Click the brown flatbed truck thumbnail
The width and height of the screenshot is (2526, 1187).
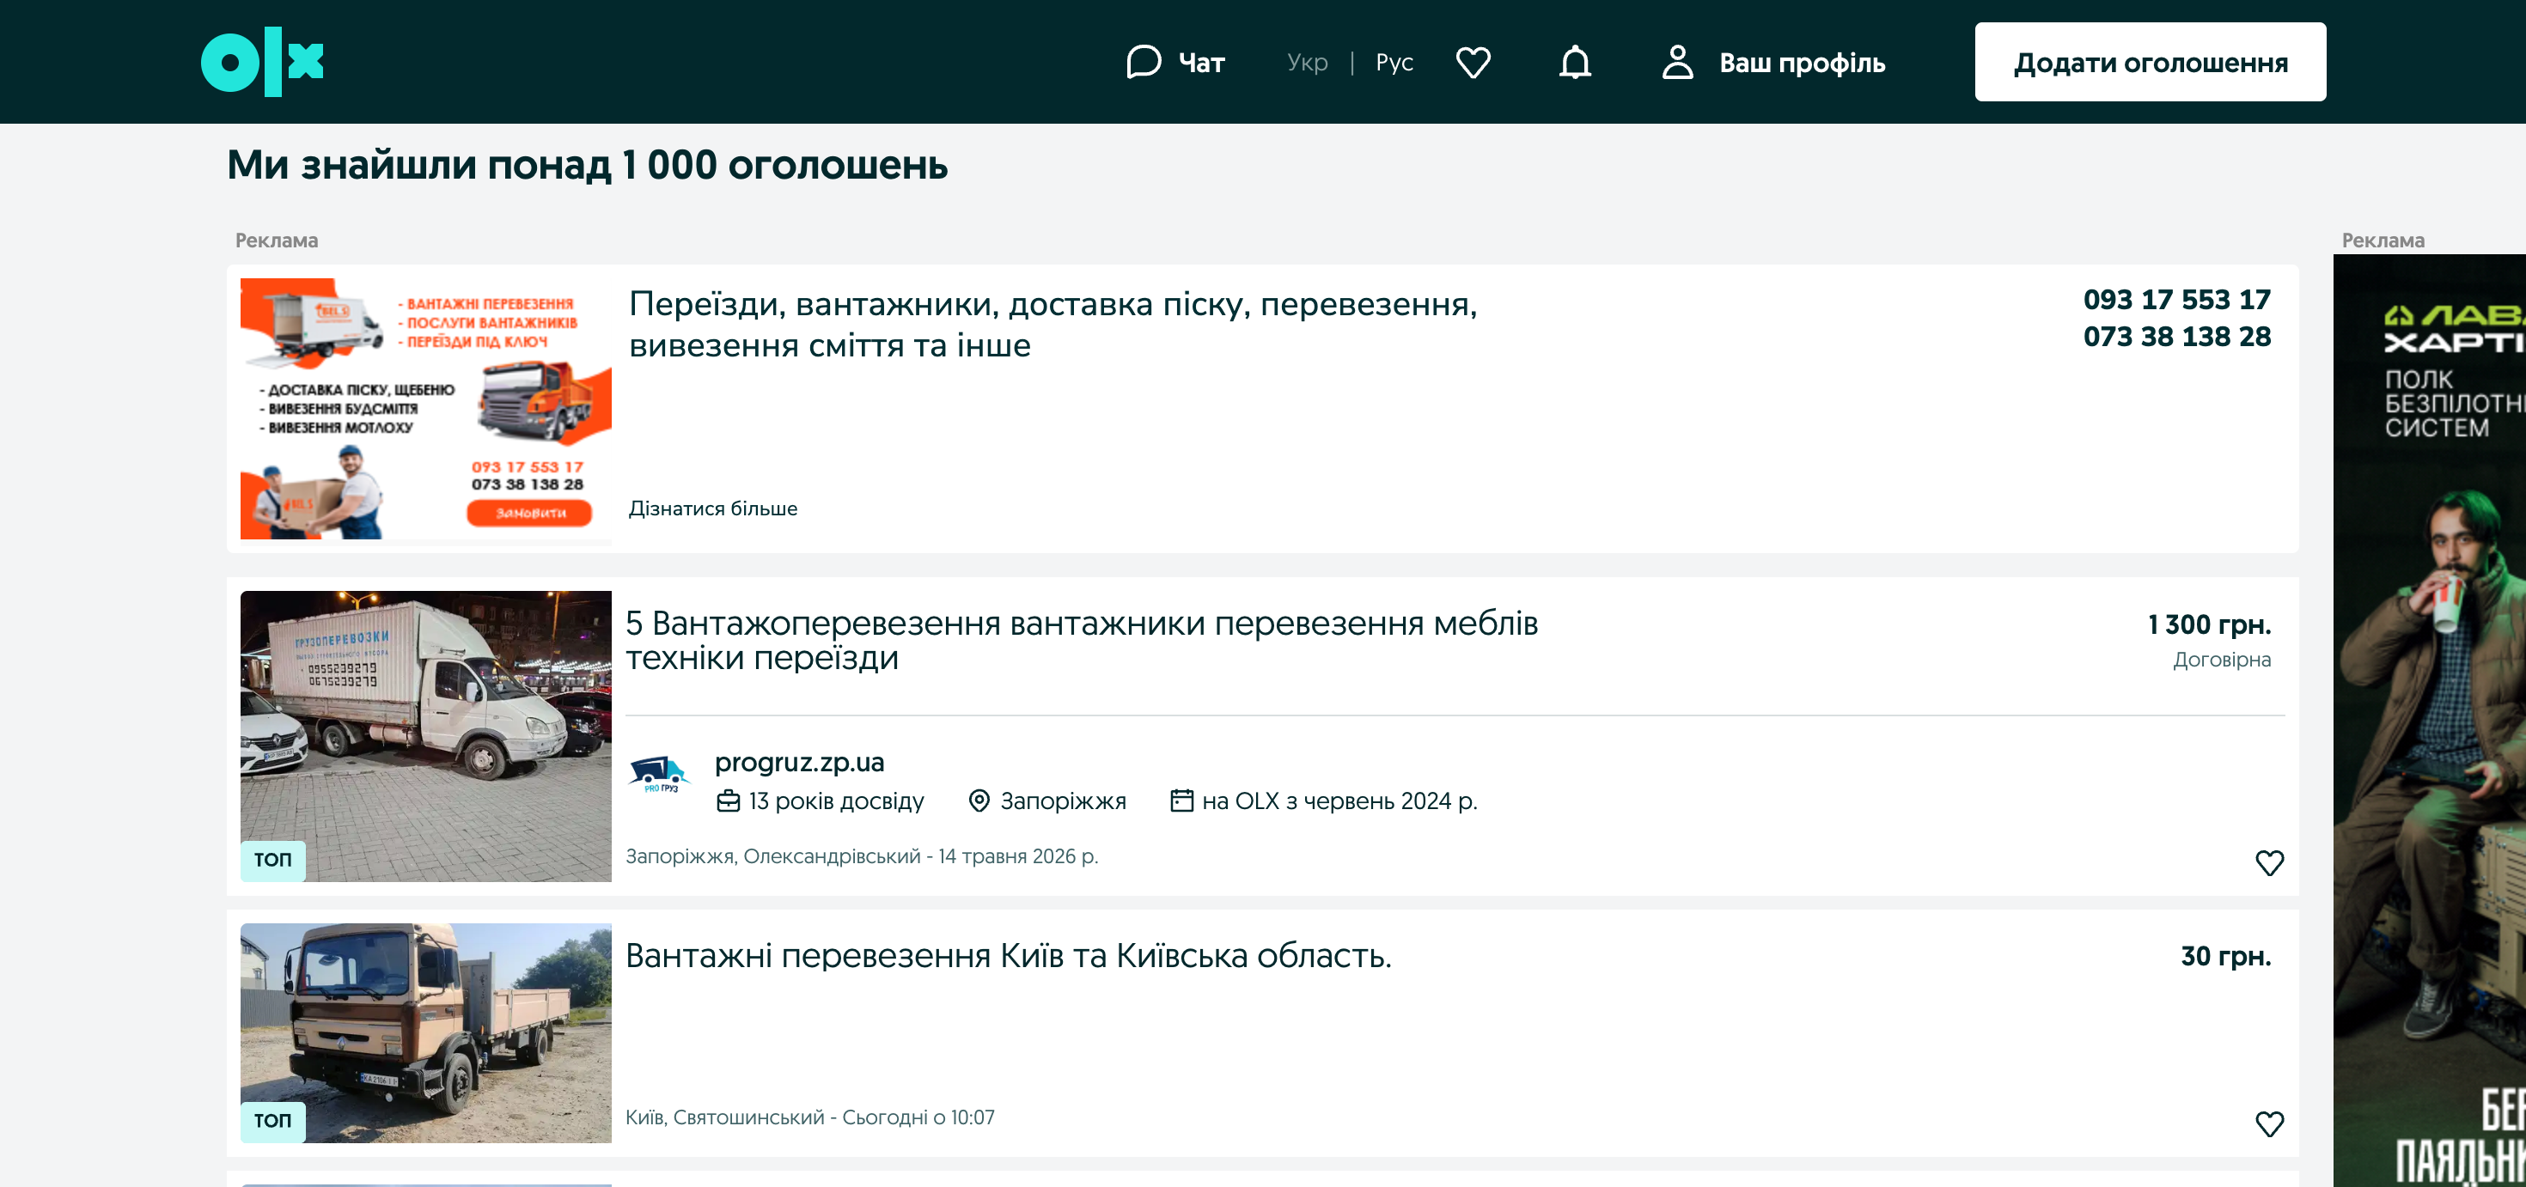[x=425, y=1033]
